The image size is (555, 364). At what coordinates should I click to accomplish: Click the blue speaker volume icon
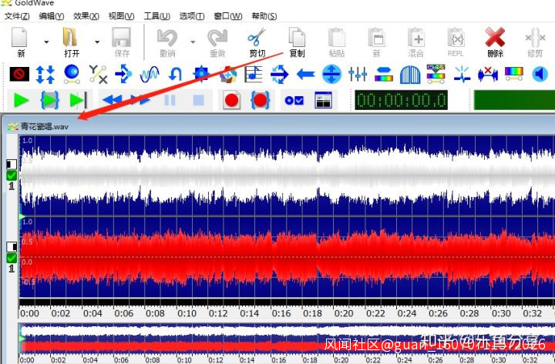[540, 74]
